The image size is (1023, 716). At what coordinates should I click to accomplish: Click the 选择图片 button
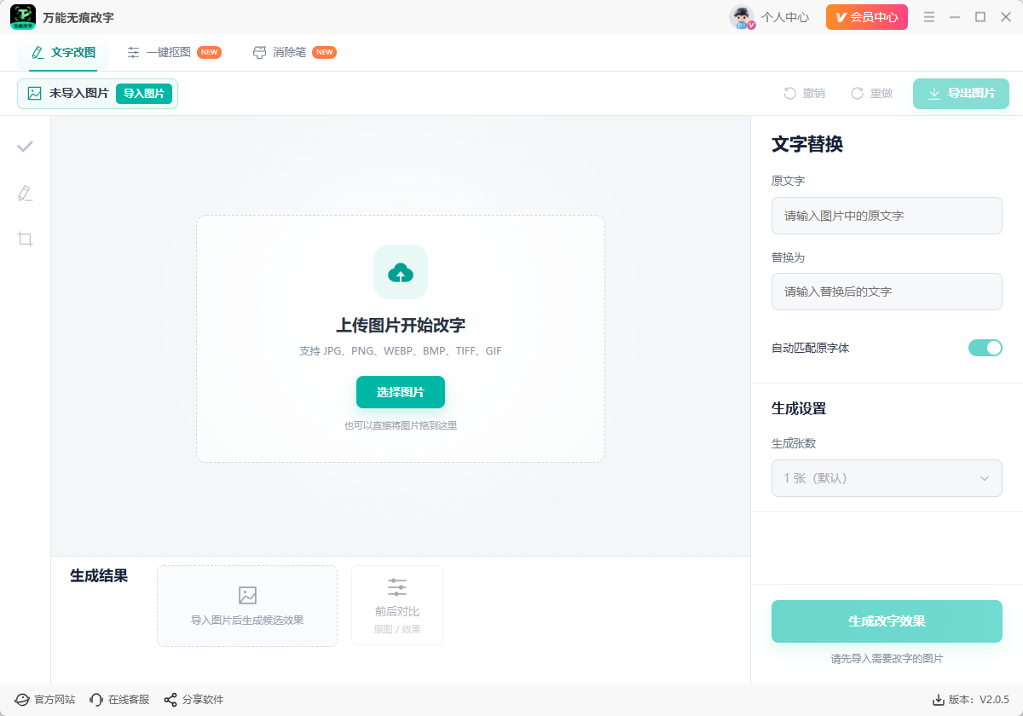[401, 392]
